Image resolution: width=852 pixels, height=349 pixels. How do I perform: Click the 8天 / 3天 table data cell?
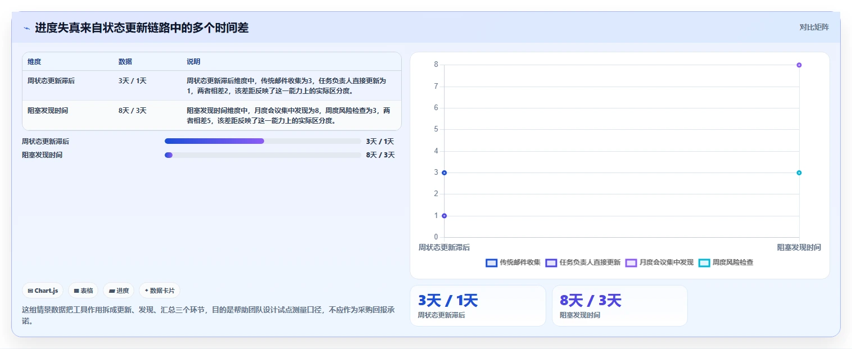[x=133, y=111]
